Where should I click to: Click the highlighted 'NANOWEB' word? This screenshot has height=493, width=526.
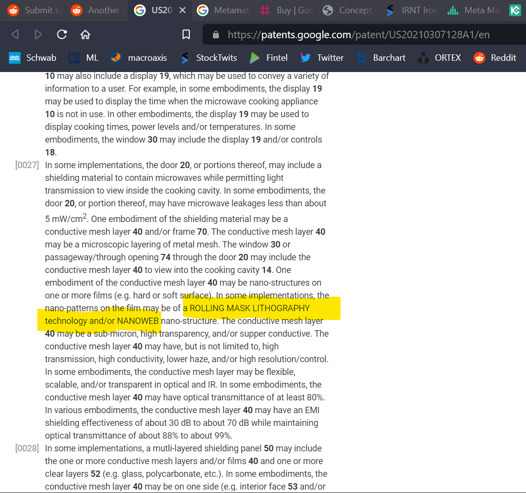coord(137,320)
